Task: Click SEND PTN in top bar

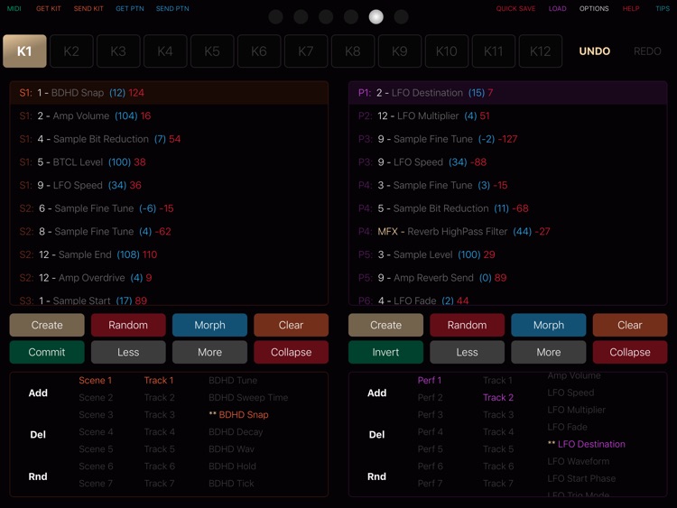Action: [172, 9]
